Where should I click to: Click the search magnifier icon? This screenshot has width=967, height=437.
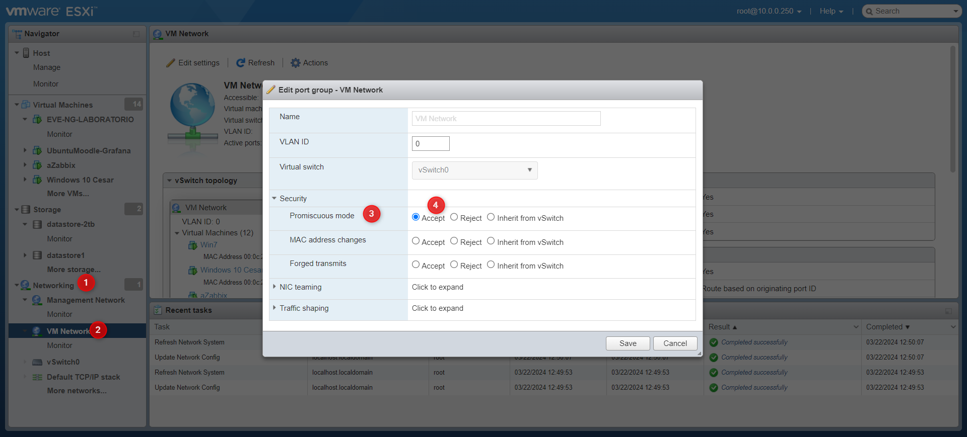click(869, 12)
